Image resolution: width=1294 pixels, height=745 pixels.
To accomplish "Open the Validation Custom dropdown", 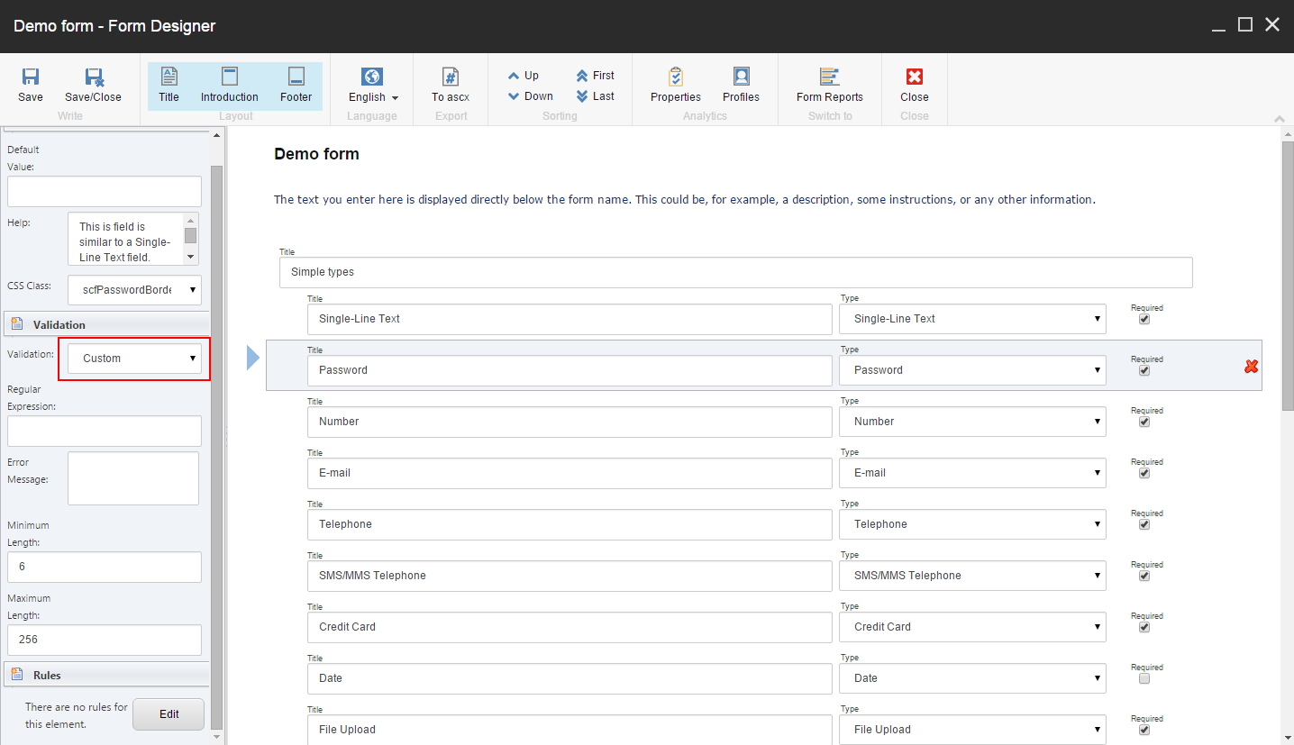I will pos(134,359).
